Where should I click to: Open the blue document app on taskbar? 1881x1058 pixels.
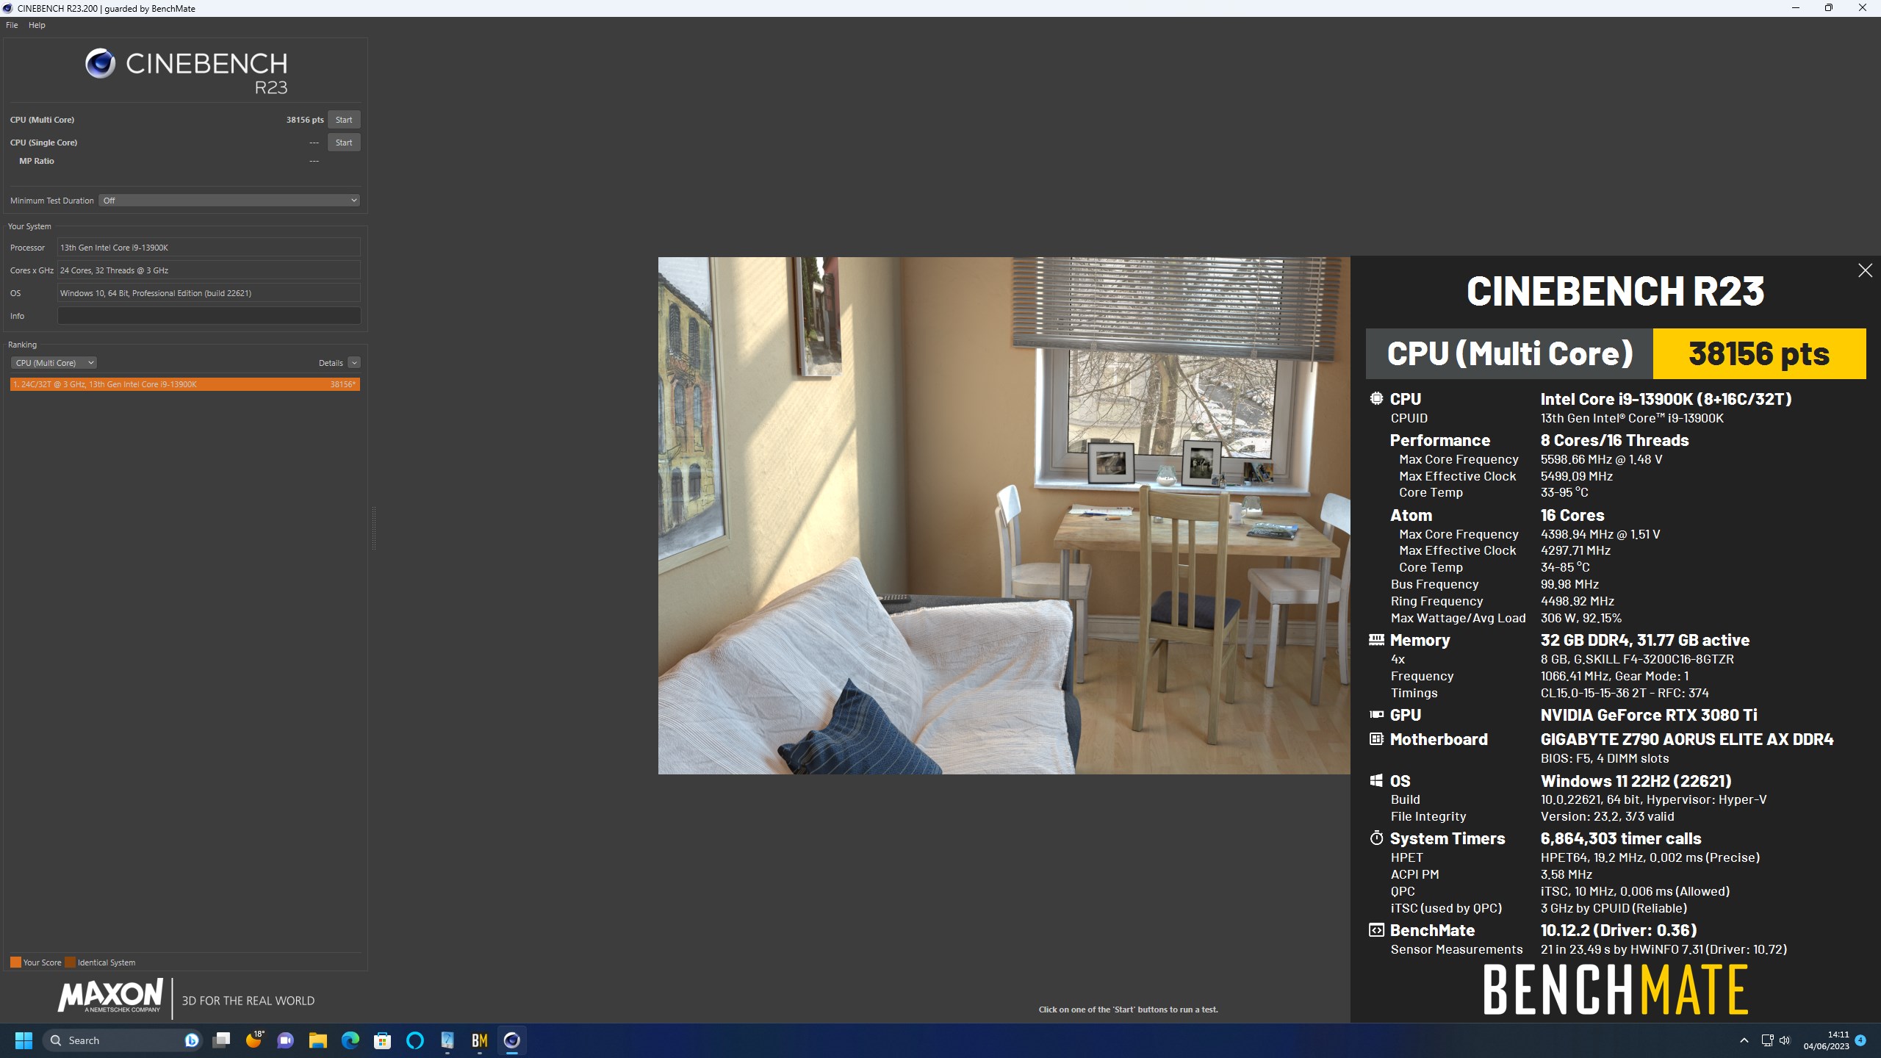[x=447, y=1040]
